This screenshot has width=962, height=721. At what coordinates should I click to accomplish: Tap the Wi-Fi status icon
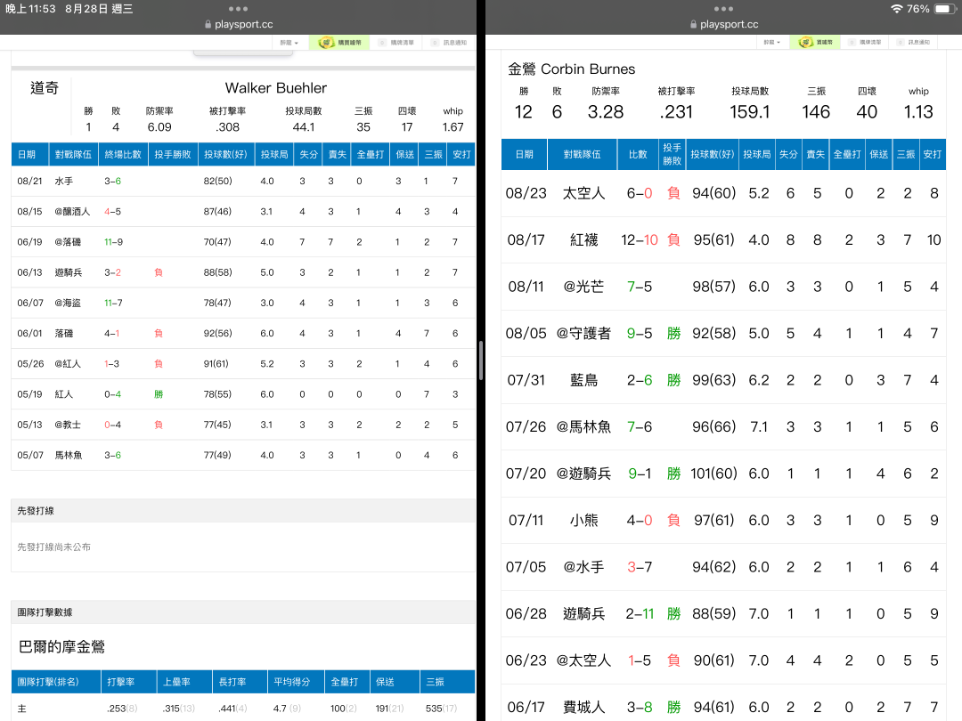896,9
